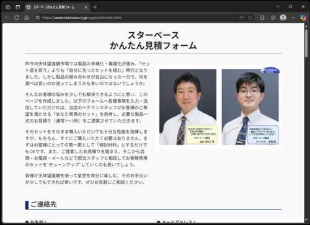The width and height of the screenshot is (310, 225).
Task: Click the paragraph starting そのセットをそのまま購入
Action: (86, 148)
